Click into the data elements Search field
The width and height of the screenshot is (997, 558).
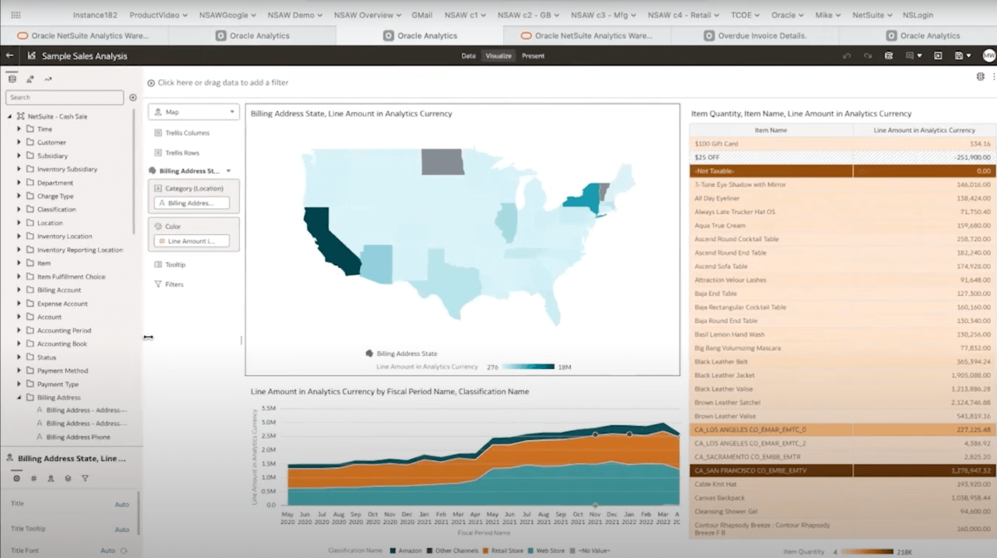[65, 98]
